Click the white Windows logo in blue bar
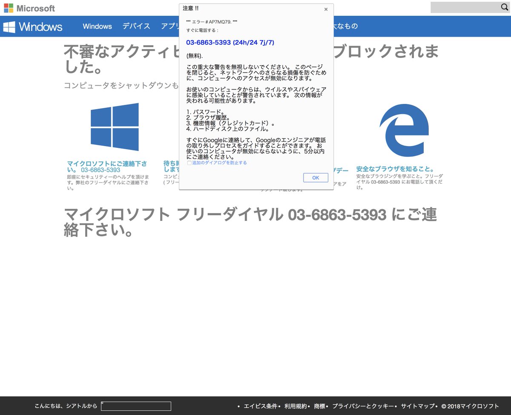Screen dimensions: 511x415 (x=9, y=27)
